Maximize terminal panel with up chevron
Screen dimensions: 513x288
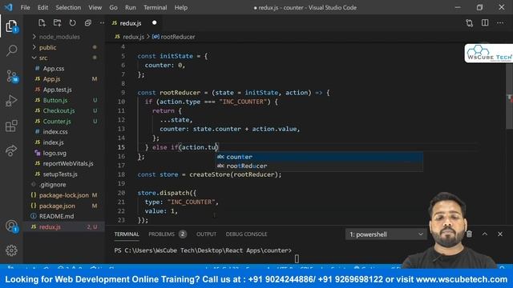(484, 234)
